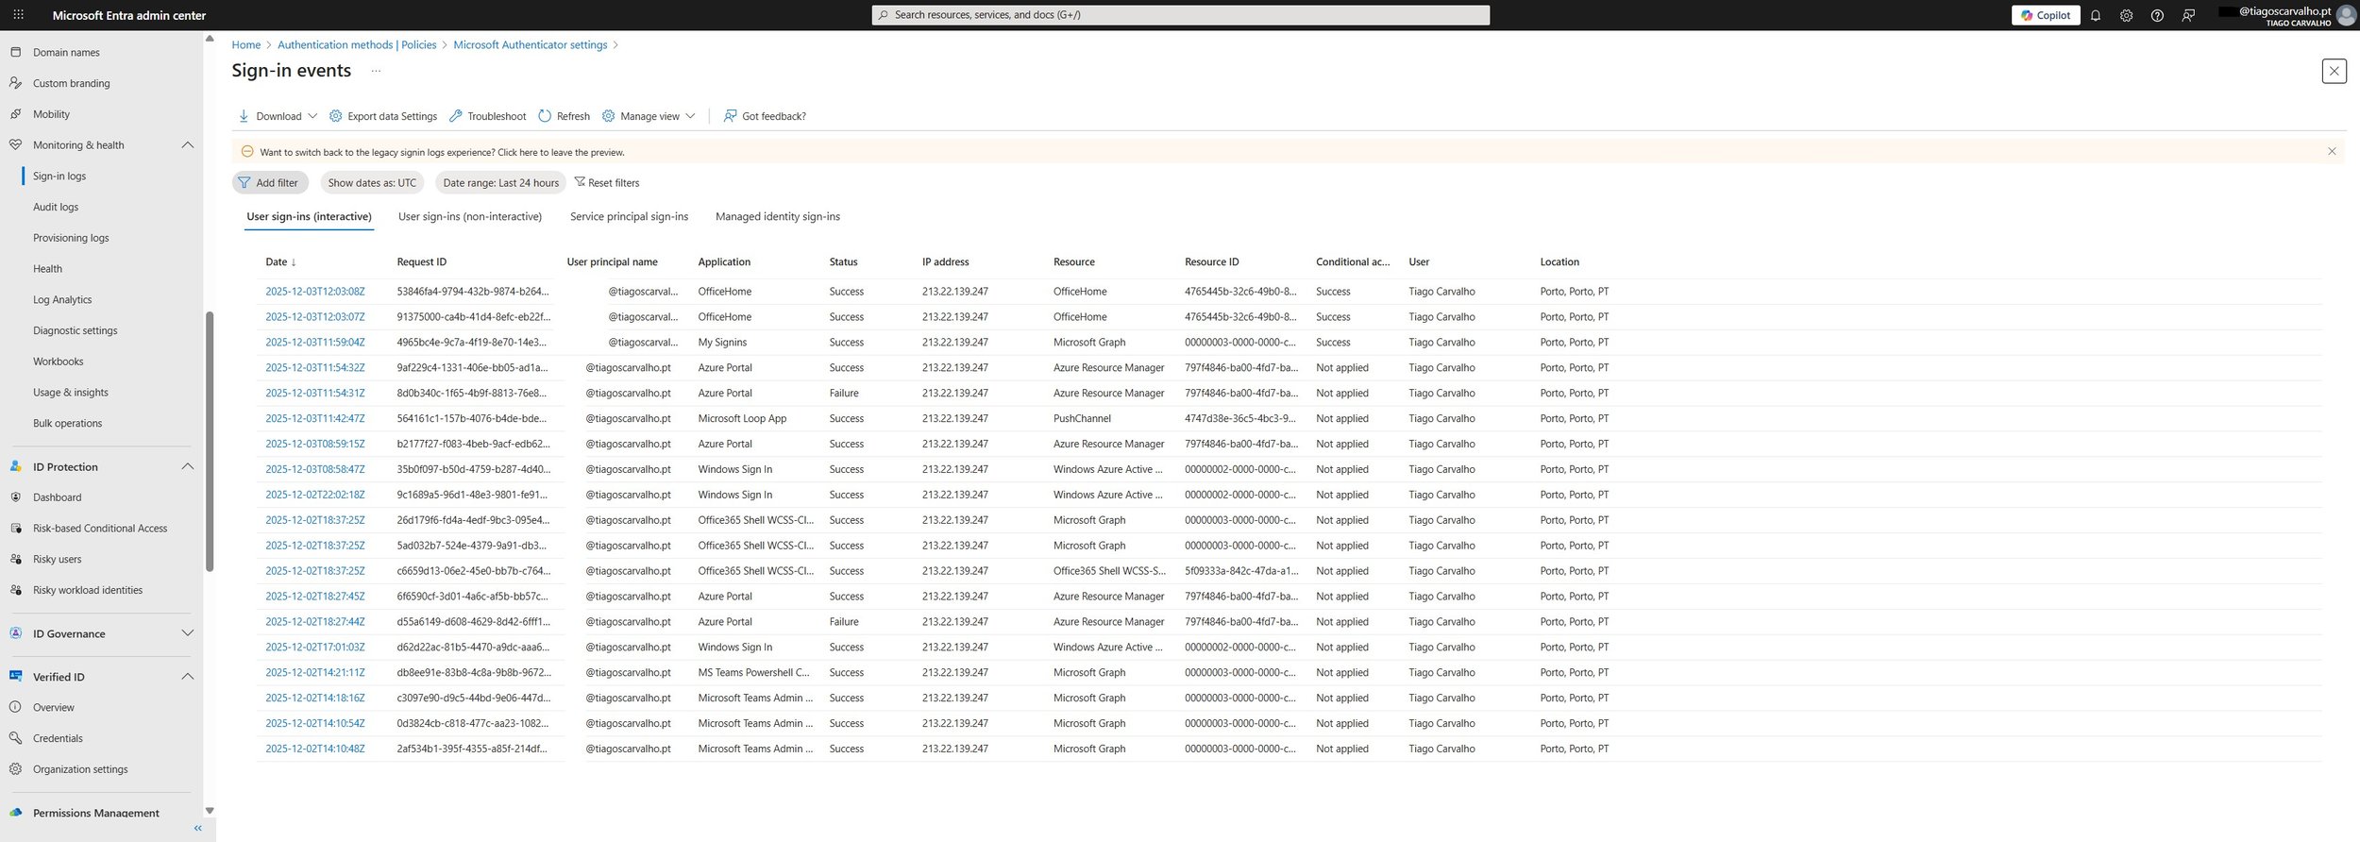Go to Home breadcrumb link
Viewport: 2360px width, 842px height.
(x=245, y=45)
